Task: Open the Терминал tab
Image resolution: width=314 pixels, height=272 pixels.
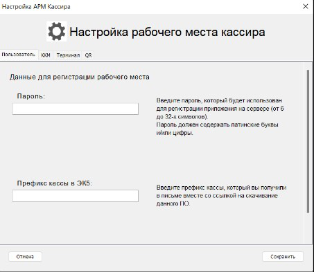Action: coord(68,55)
